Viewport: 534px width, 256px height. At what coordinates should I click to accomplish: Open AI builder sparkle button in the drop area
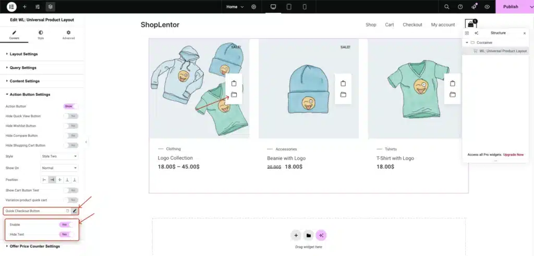point(321,235)
